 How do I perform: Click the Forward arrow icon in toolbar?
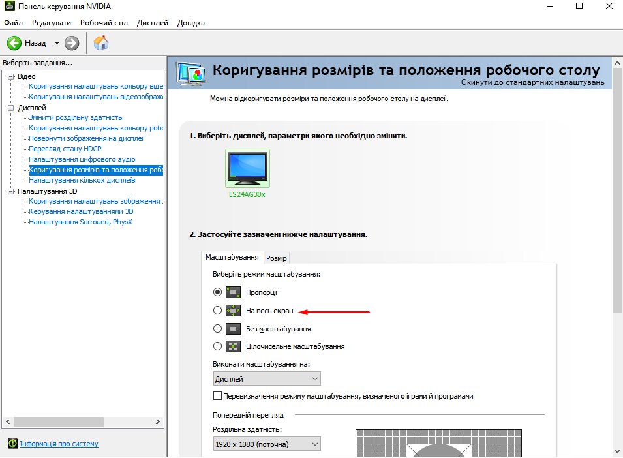(x=72, y=43)
